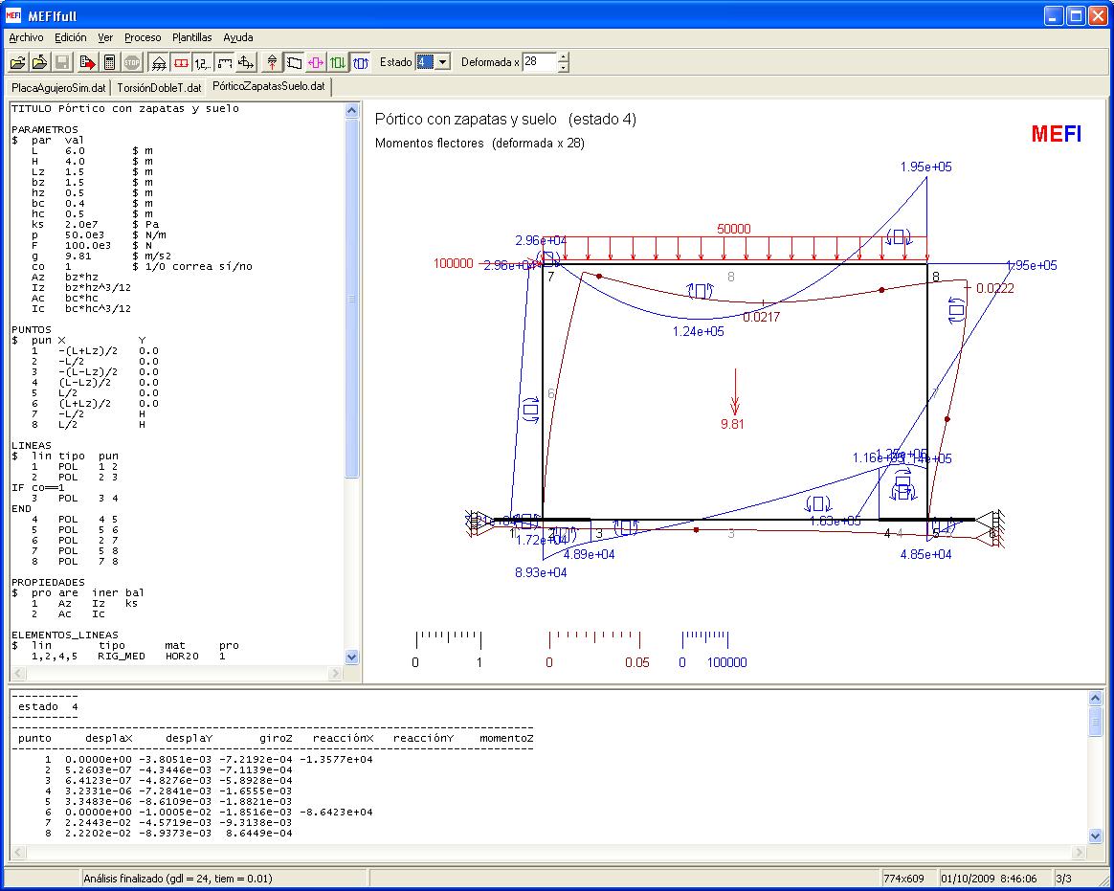
Task: Click the 3/3 status bar indicator
Action: tap(1063, 879)
